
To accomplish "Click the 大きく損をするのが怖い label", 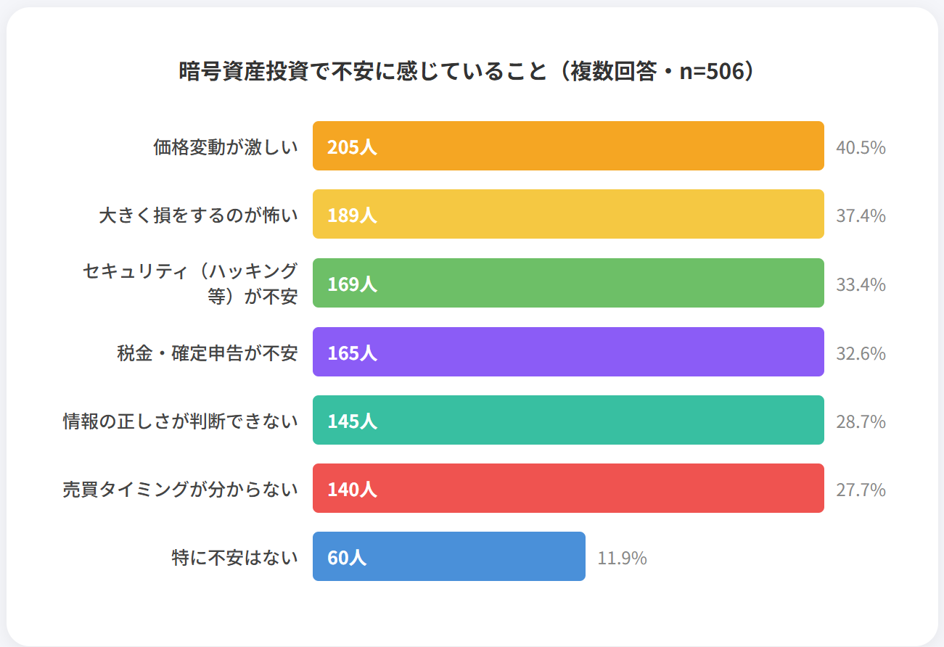I will click(x=199, y=215).
